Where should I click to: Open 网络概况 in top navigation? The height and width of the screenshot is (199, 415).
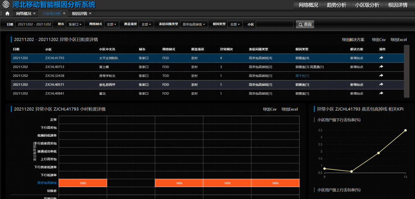[308, 5]
